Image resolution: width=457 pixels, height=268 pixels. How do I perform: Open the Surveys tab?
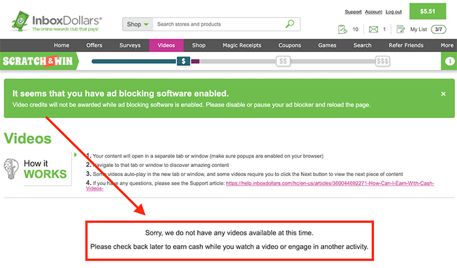click(130, 46)
